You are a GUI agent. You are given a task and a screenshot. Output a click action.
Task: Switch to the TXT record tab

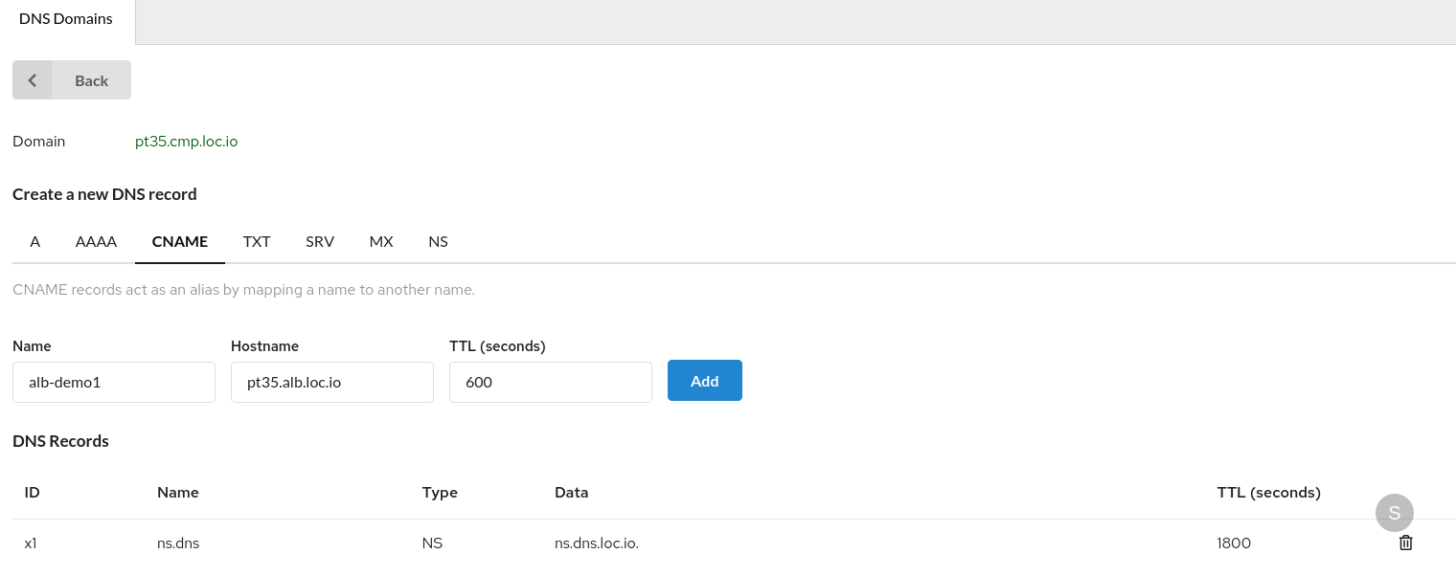257,242
